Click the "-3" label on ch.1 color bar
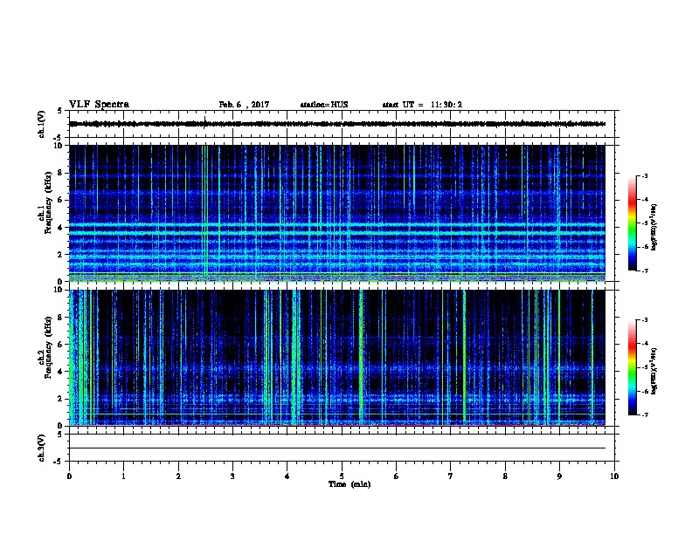Viewport: 692px width, 534px height. (x=644, y=176)
